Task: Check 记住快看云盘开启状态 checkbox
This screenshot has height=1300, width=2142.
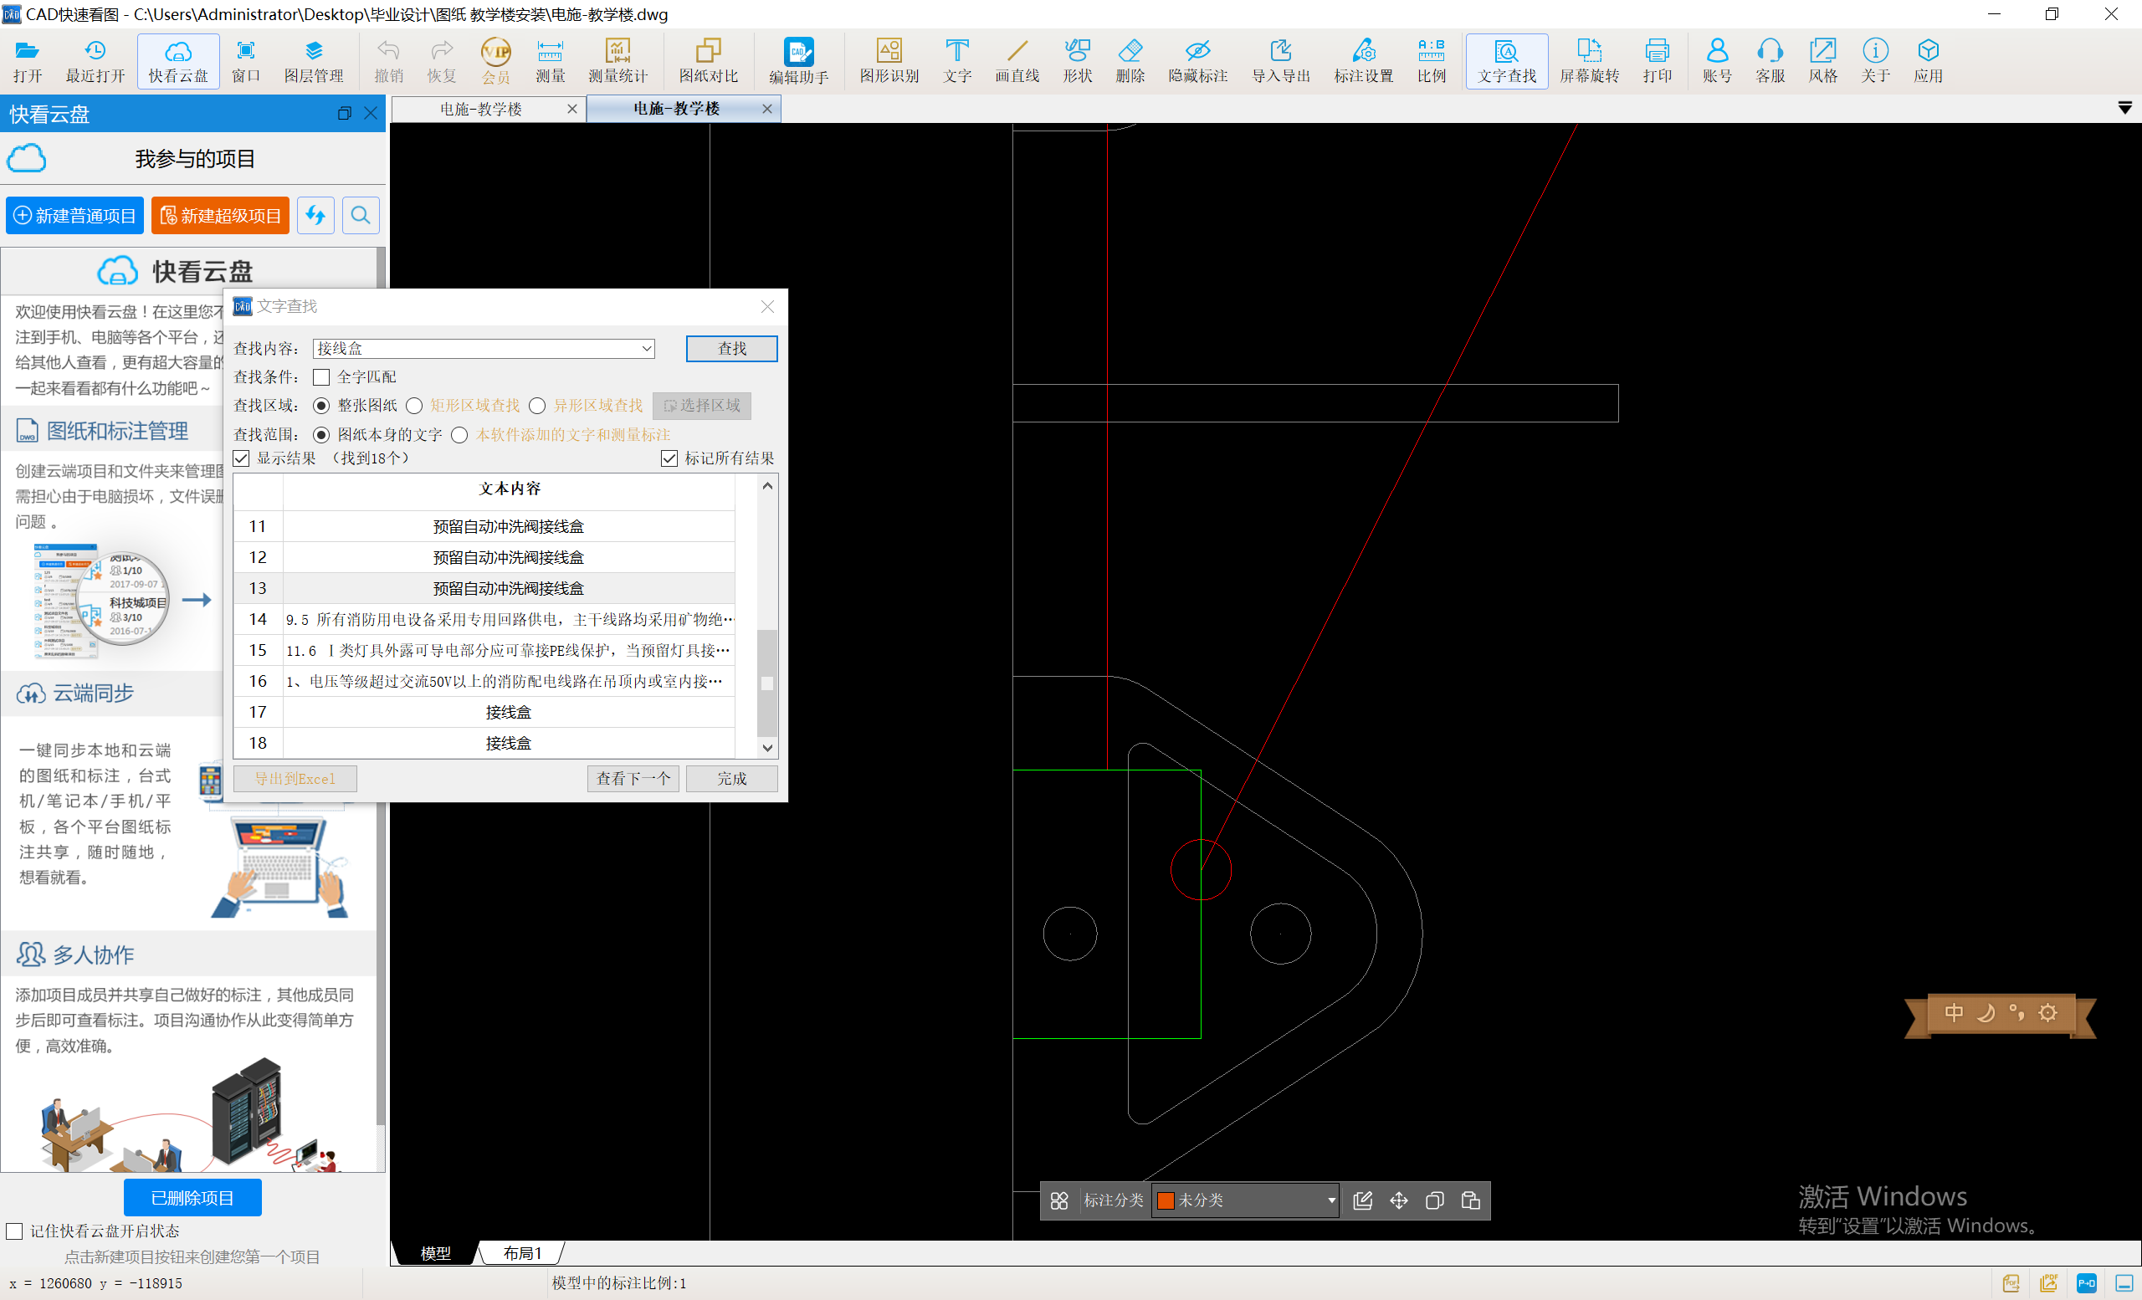Action: click(x=14, y=1231)
